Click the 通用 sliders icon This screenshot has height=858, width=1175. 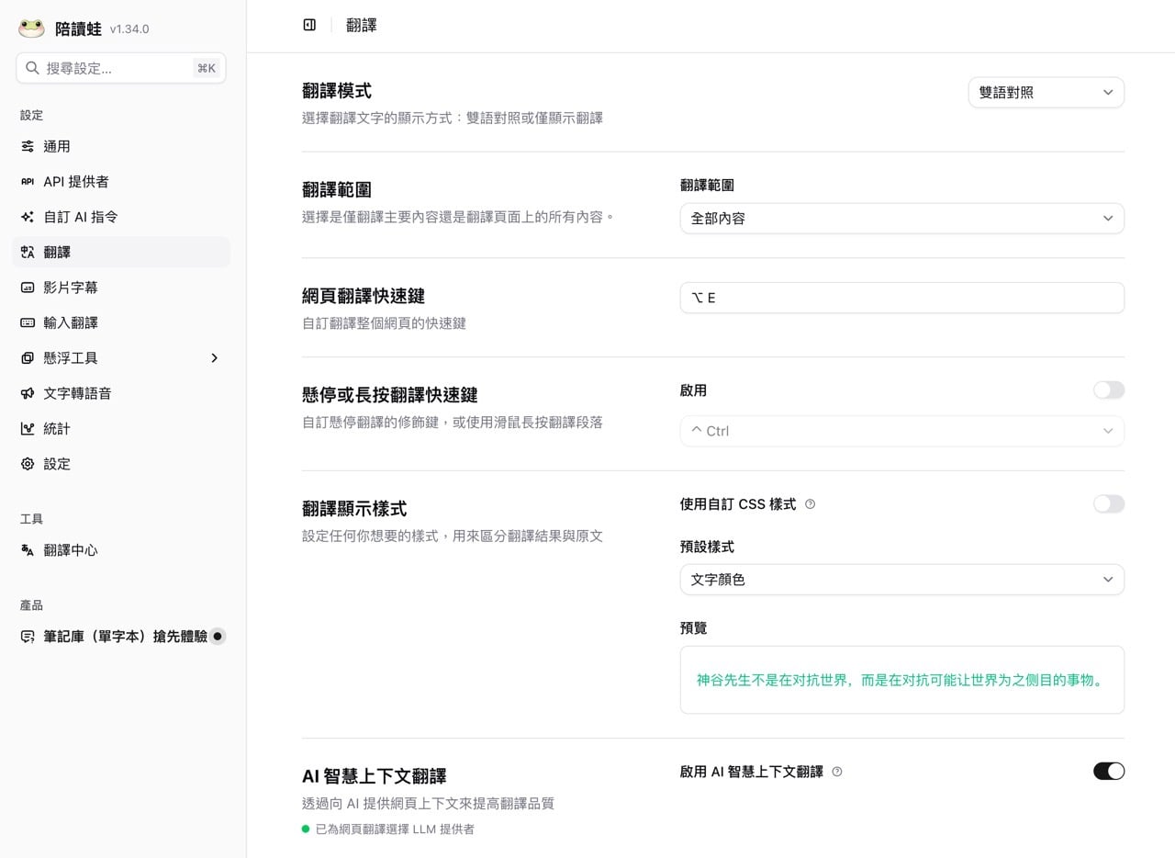pos(28,146)
